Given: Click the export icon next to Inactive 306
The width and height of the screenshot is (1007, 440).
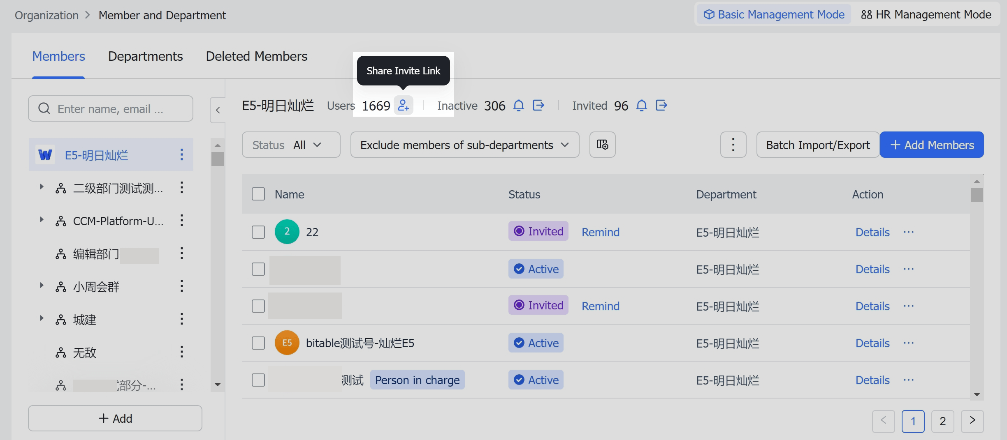Looking at the screenshot, I should tap(538, 106).
